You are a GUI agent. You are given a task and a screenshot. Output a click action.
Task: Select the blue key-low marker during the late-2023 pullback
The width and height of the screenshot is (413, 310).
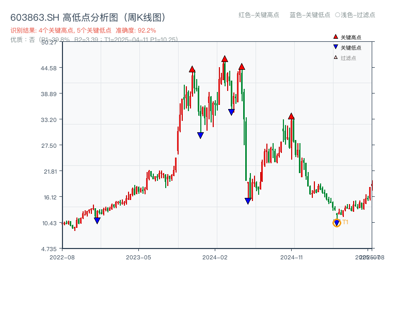click(x=200, y=135)
